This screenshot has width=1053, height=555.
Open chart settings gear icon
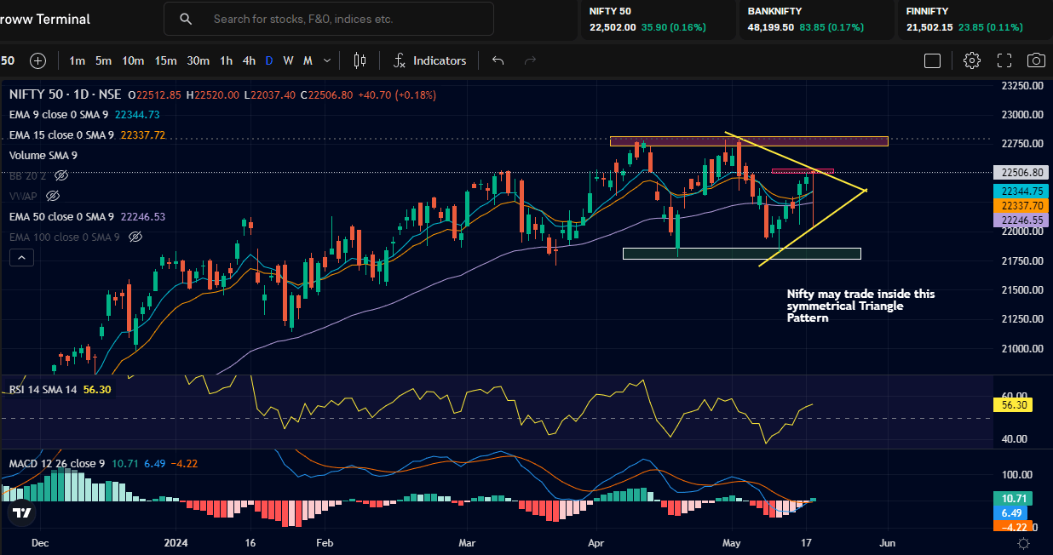tap(971, 60)
